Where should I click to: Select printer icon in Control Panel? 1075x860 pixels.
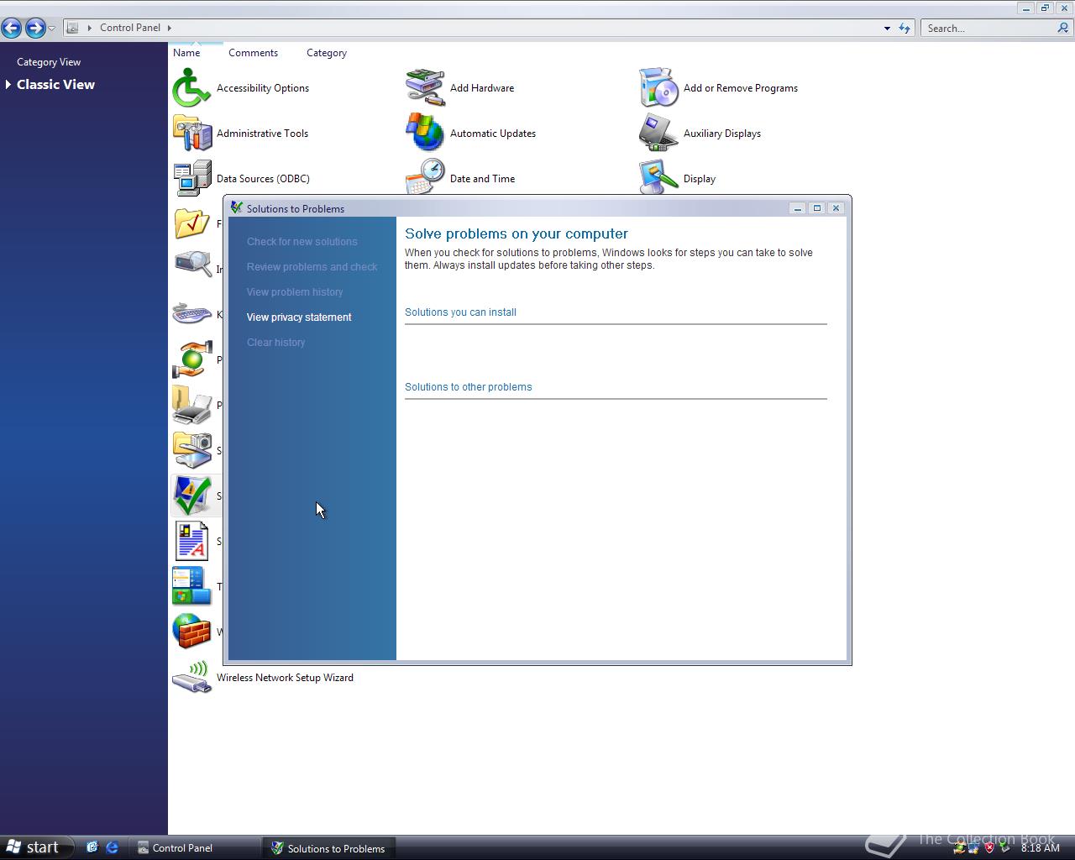[191, 406]
